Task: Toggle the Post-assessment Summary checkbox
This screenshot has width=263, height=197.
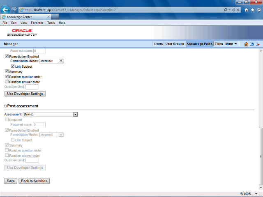Action: point(7,145)
